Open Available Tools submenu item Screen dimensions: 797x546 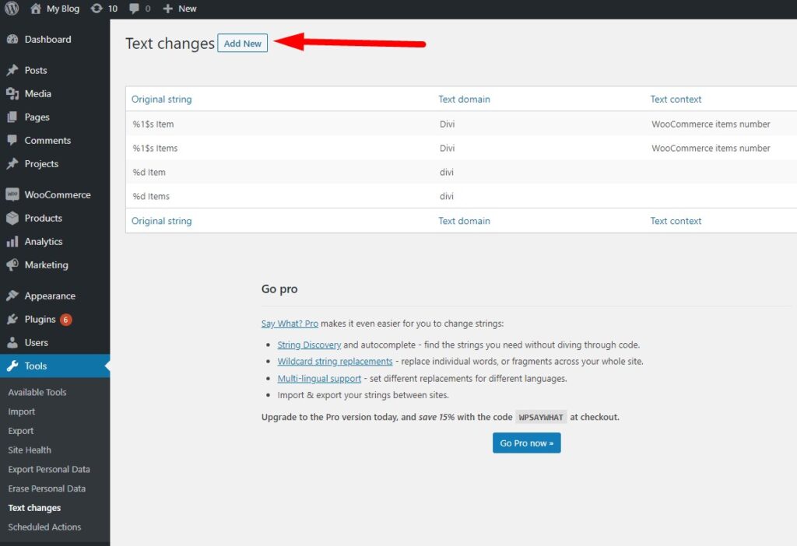(x=37, y=392)
